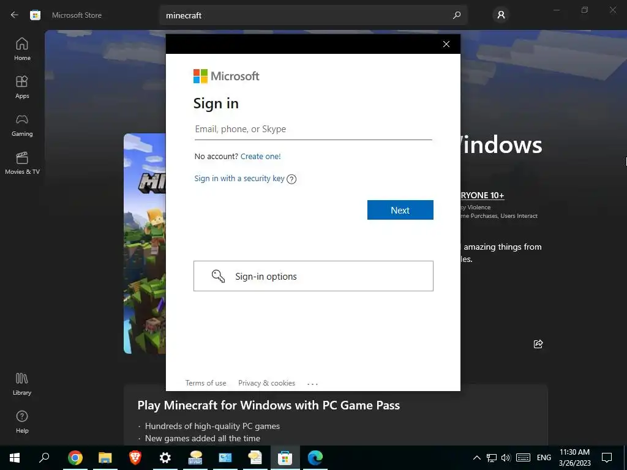
Task: Open Gaming in the sidebar
Action: pyautogui.click(x=22, y=125)
